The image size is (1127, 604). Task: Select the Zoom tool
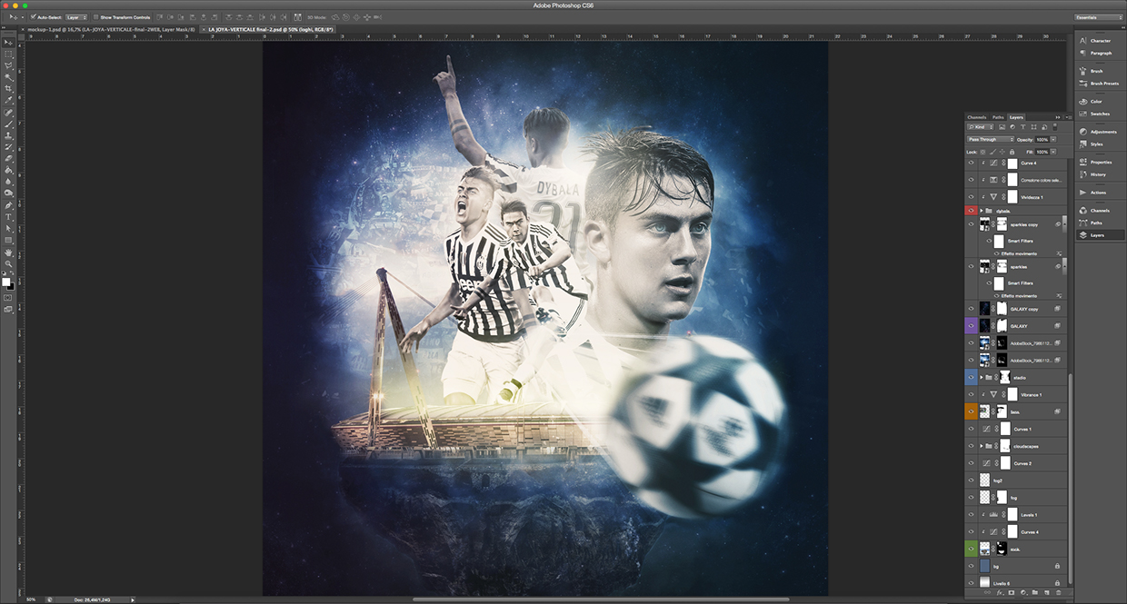[x=9, y=263]
